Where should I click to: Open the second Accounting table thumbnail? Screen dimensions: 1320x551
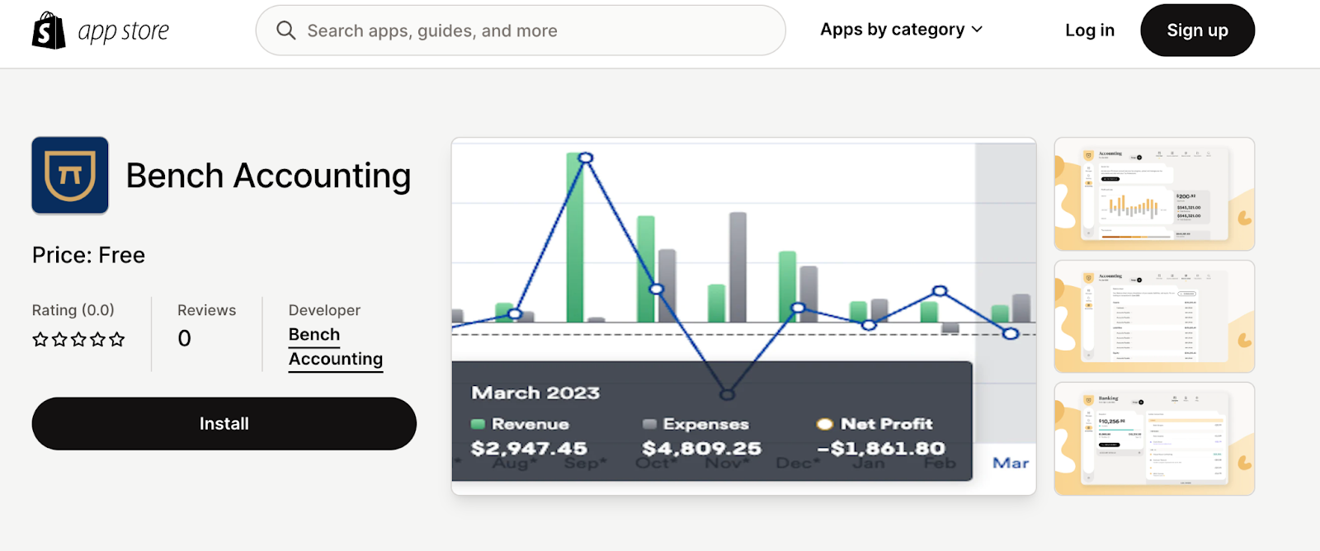[1154, 317]
